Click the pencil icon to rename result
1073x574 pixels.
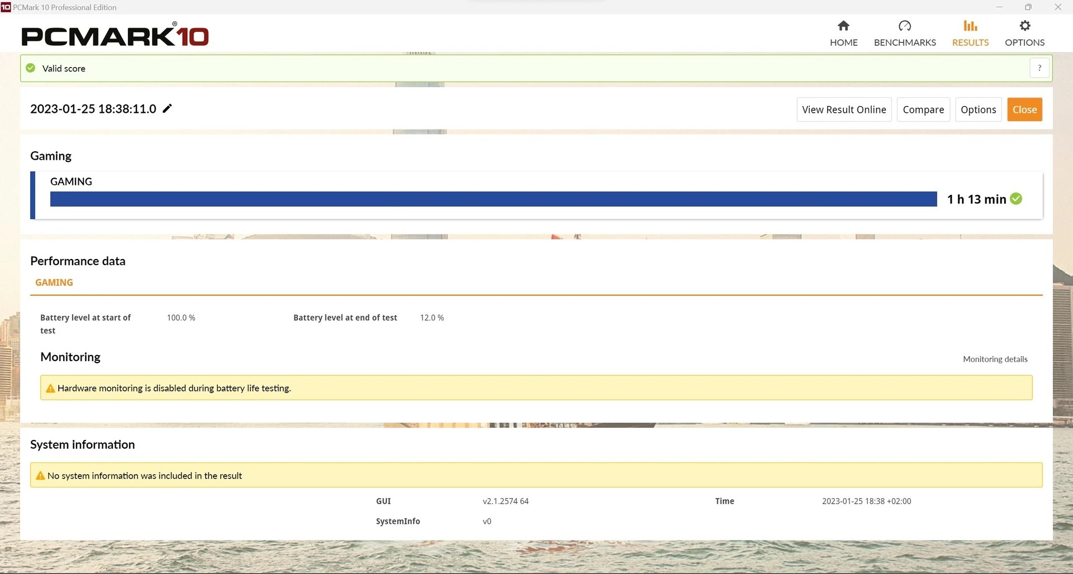(167, 108)
